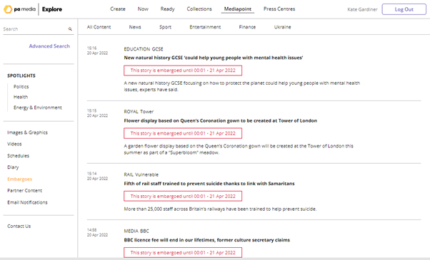Click the embargo notice under the Tower story
The image size is (430, 260).
(183, 133)
